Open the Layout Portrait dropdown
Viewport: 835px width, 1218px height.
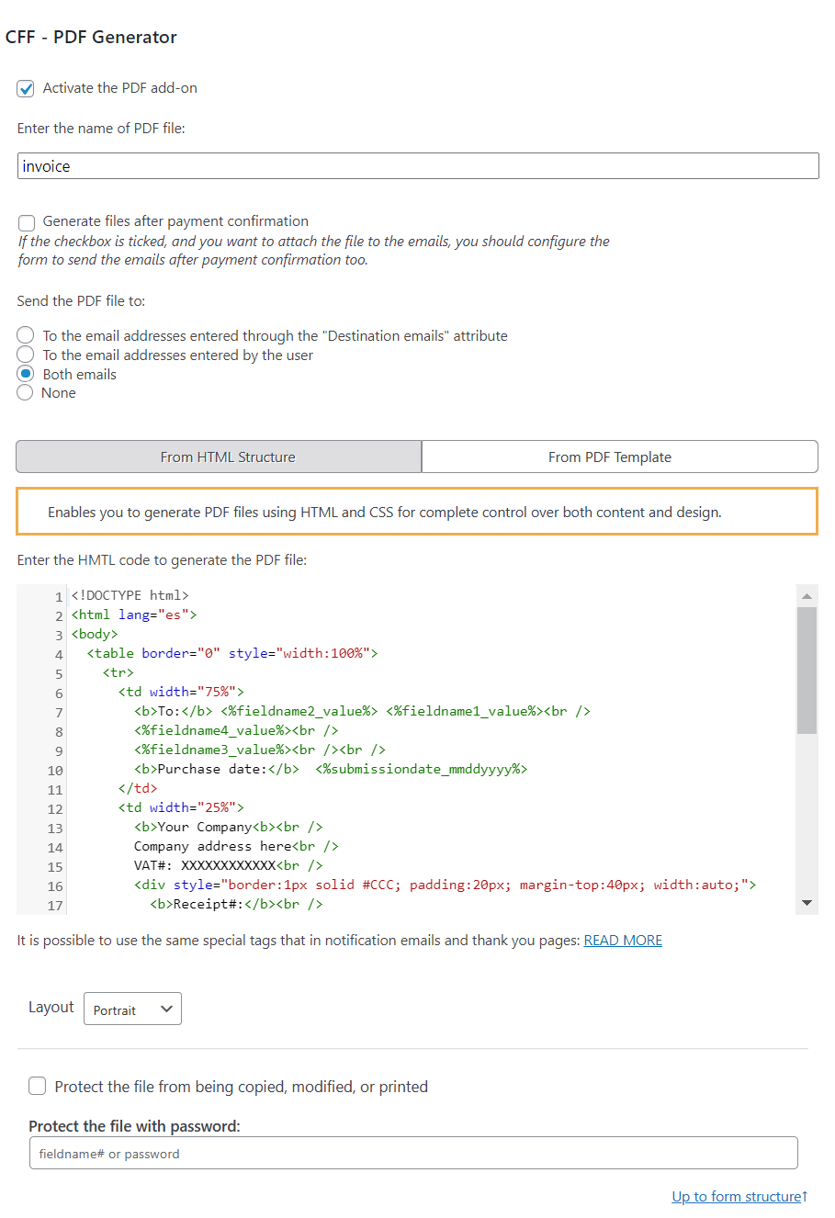click(132, 1009)
